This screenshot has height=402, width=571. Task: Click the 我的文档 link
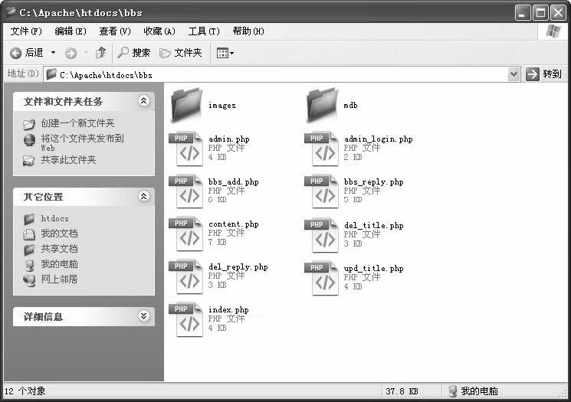pyautogui.click(x=59, y=234)
